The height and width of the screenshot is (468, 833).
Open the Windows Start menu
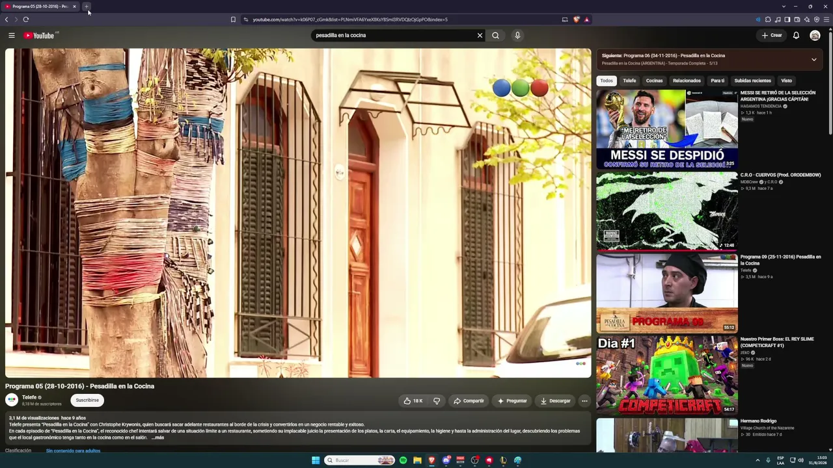coord(316,460)
